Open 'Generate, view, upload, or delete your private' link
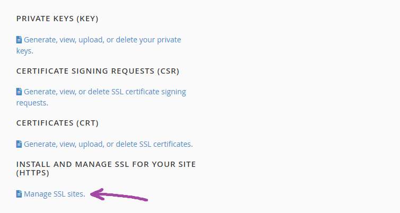The image size is (400, 213). tap(102, 40)
